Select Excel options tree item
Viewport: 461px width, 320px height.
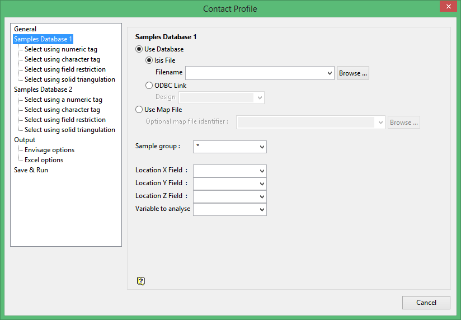44,160
